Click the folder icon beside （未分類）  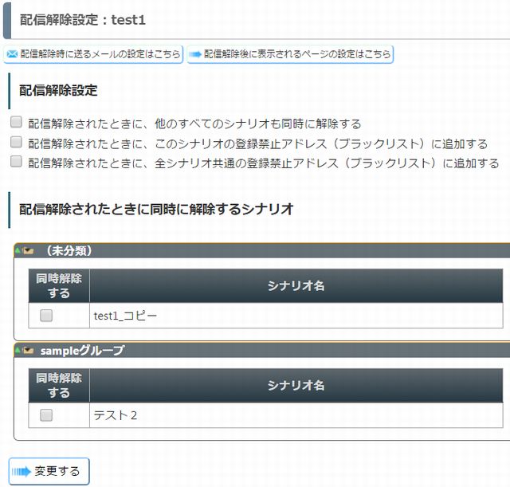pos(28,251)
